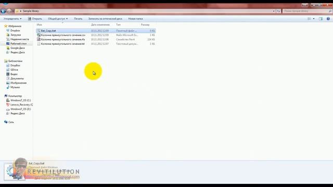The image size is (333, 187).
Task: Open the view options dropdown arrow
Action: point(314,19)
